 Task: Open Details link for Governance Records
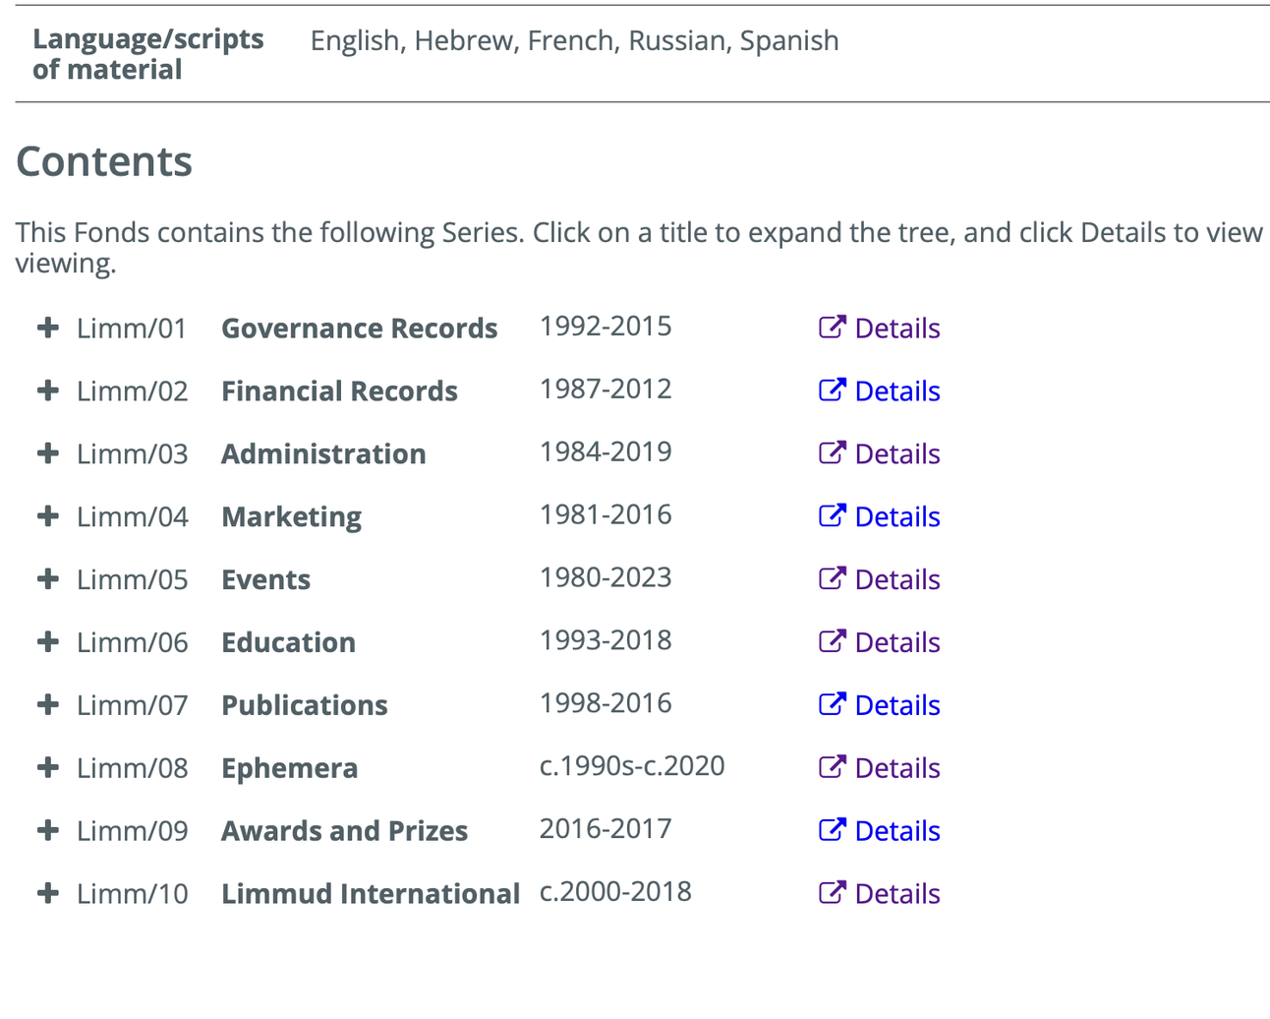(x=897, y=329)
